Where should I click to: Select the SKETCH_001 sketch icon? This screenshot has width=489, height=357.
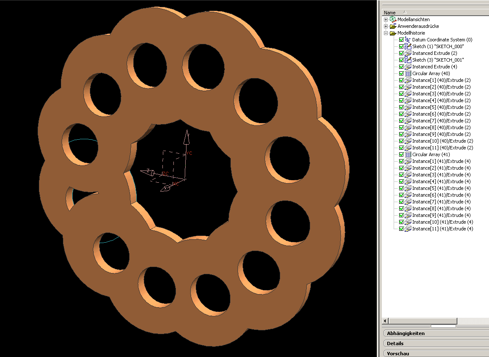[x=408, y=60]
